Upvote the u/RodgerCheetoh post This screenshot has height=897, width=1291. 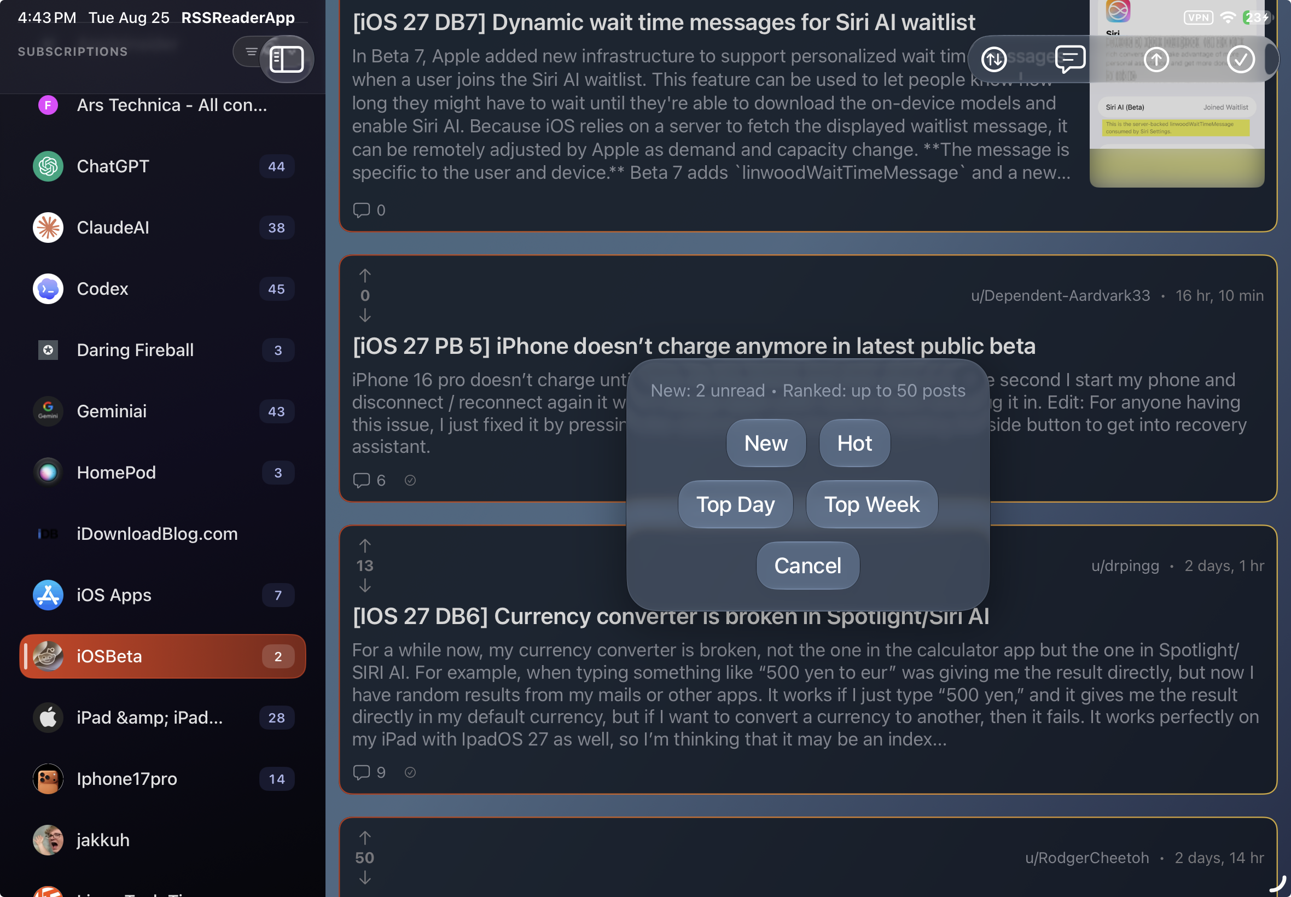tap(365, 838)
